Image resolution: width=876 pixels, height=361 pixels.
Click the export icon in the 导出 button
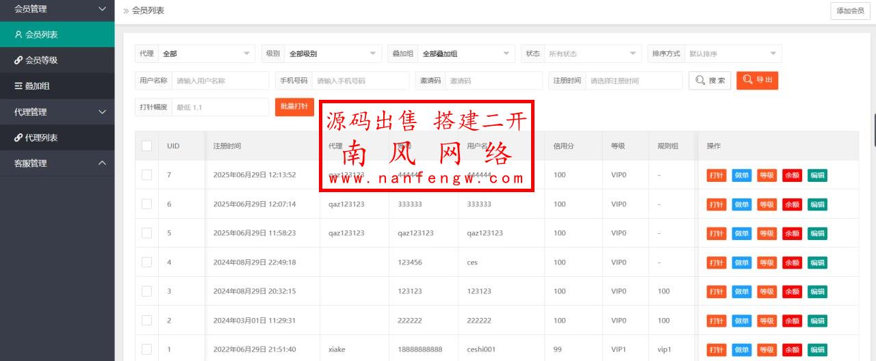point(748,80)
